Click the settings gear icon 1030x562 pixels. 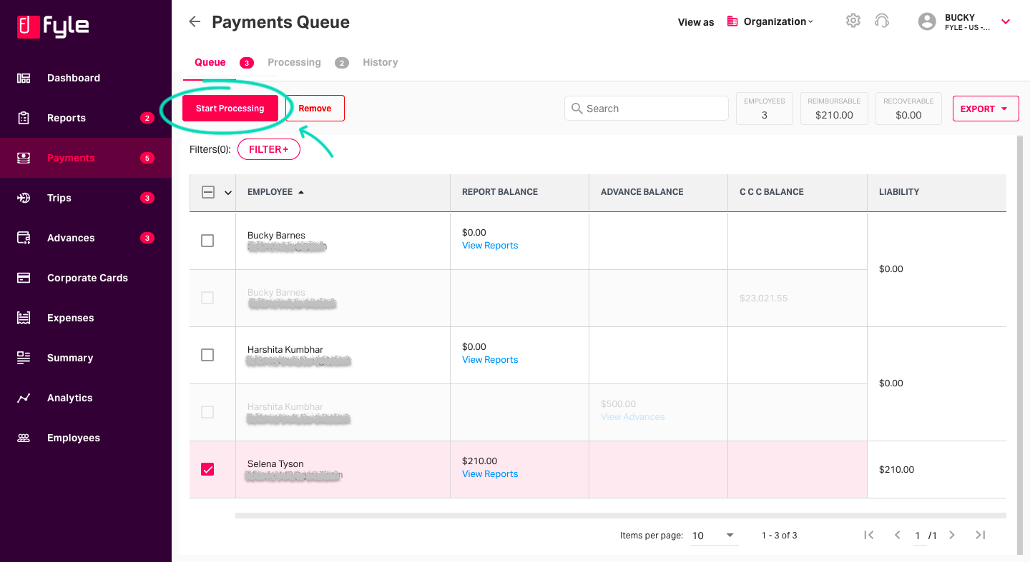pos(853,21)
